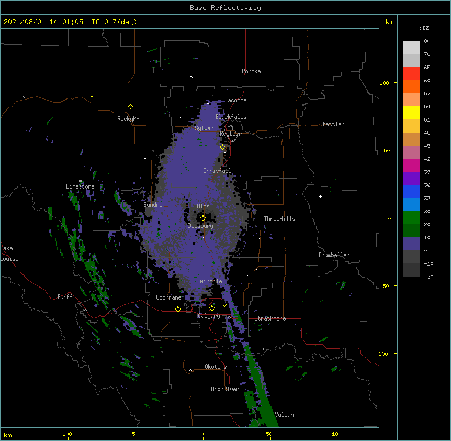Image resolution: width=451 pixels, height=441 pixels.
Task: Click the Calgary city label
Action: (209, 316)
